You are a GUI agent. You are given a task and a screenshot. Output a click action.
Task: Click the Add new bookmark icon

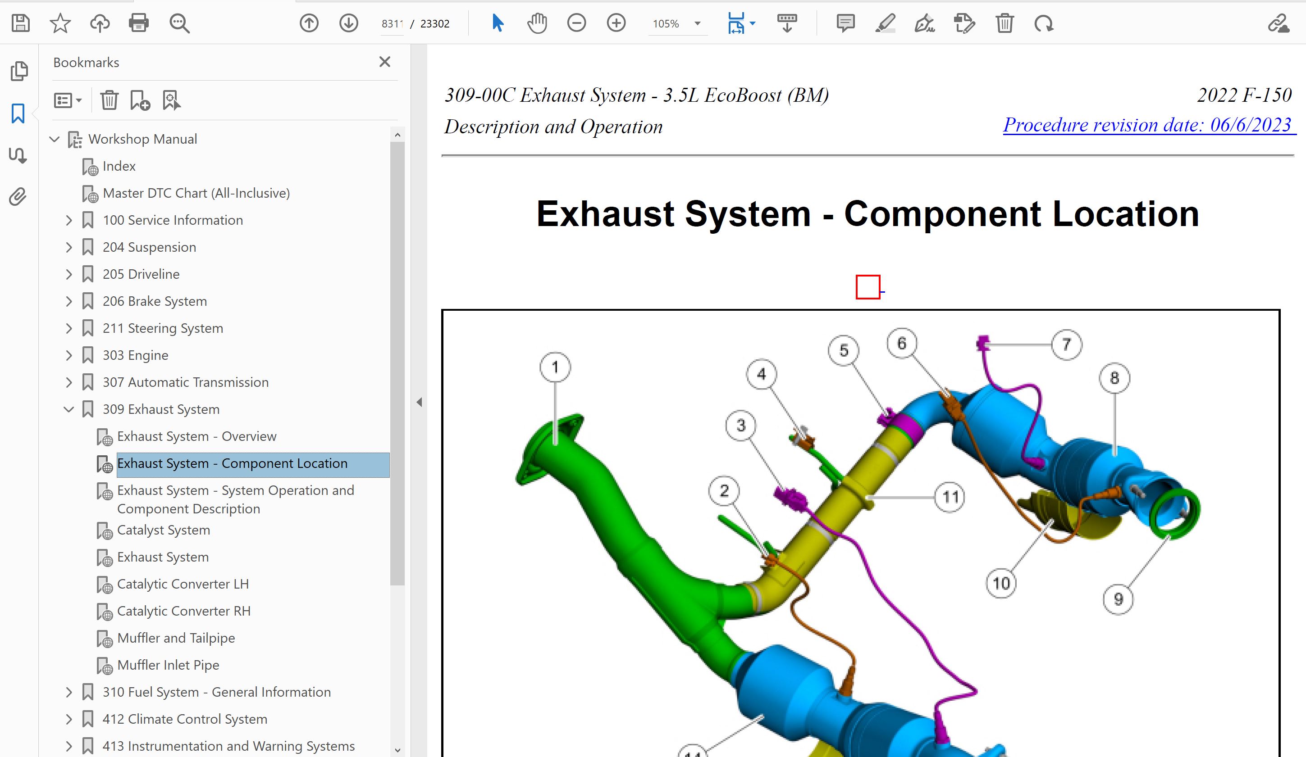click(140, 100)
